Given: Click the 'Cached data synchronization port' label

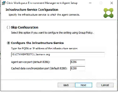Looking at the screenshot, I should [39, 68].
